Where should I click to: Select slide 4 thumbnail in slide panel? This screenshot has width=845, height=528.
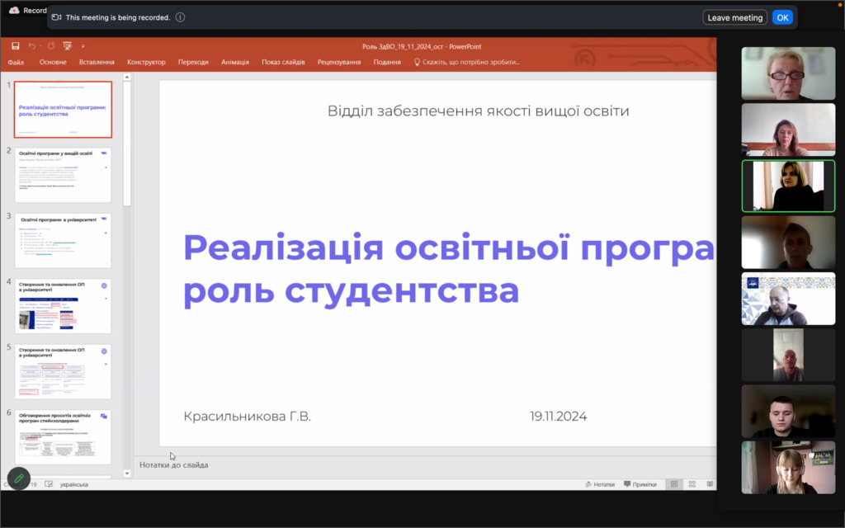pyautogui.click(x=63, y=305)
